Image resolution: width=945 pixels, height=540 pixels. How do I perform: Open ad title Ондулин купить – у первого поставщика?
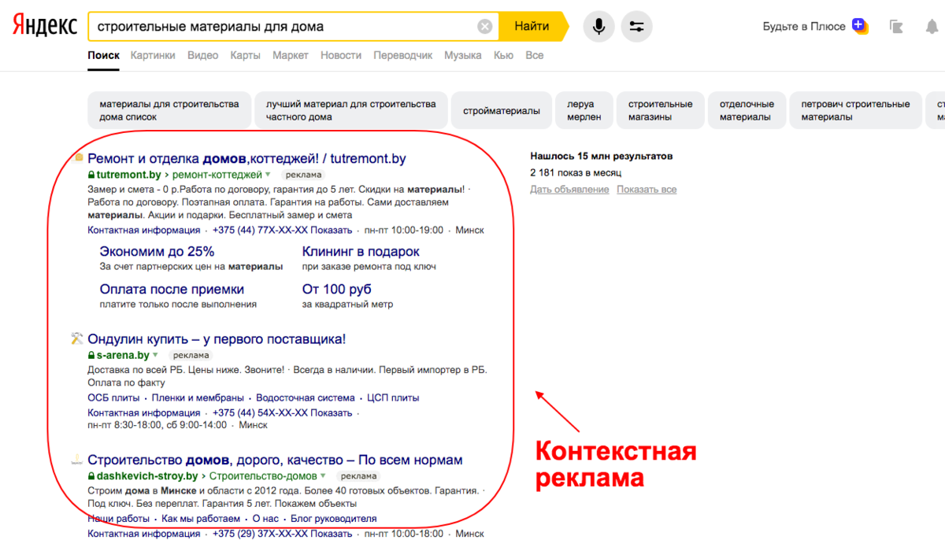click(217, 339)
